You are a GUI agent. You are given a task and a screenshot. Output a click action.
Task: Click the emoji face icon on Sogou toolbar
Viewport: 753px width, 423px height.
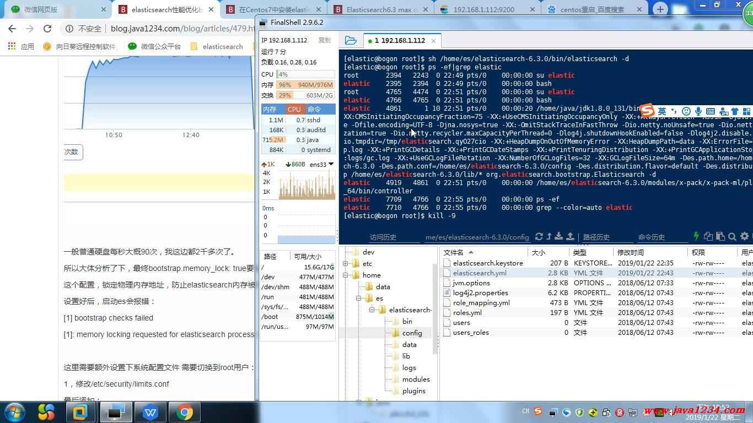(686, 111)
